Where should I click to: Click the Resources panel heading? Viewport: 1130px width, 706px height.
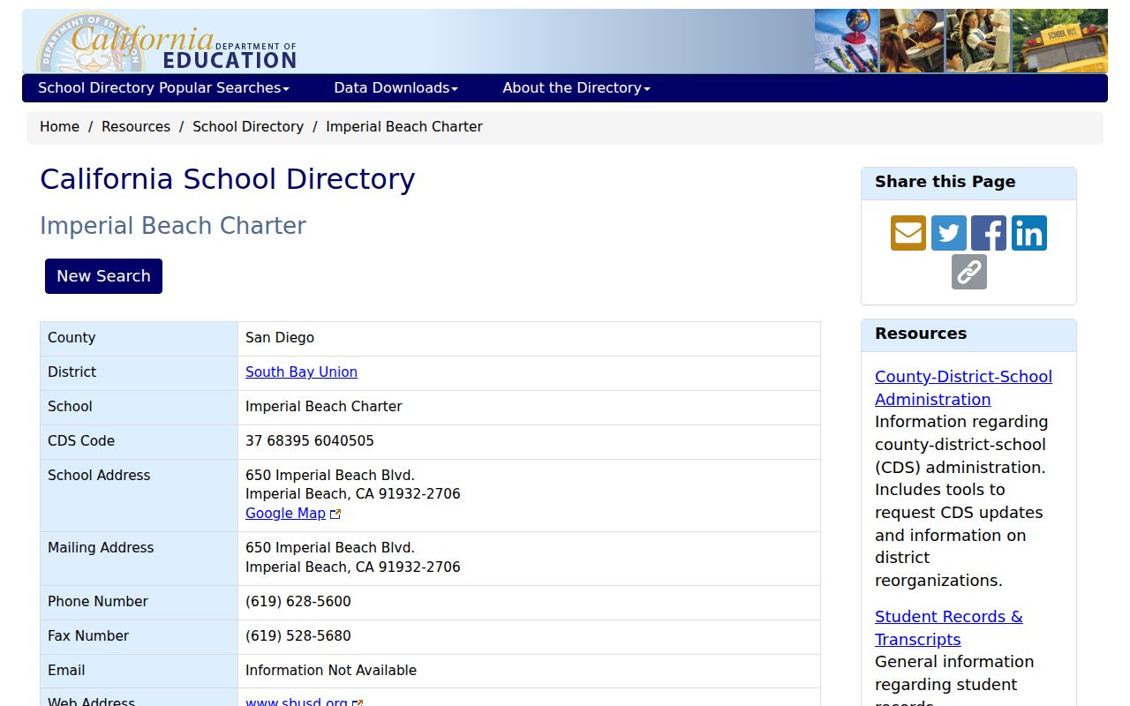pos(921,334)
